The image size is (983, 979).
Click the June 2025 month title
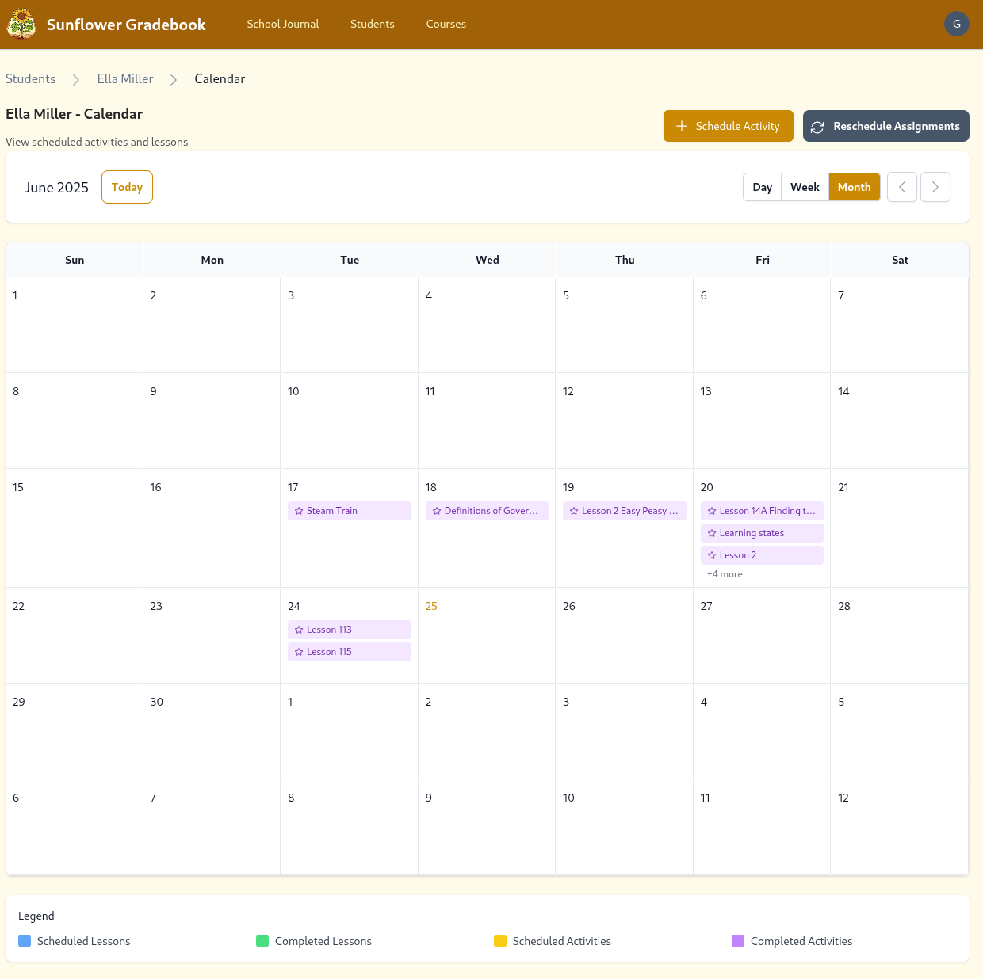pyautogui.click(x=56, y=188)
